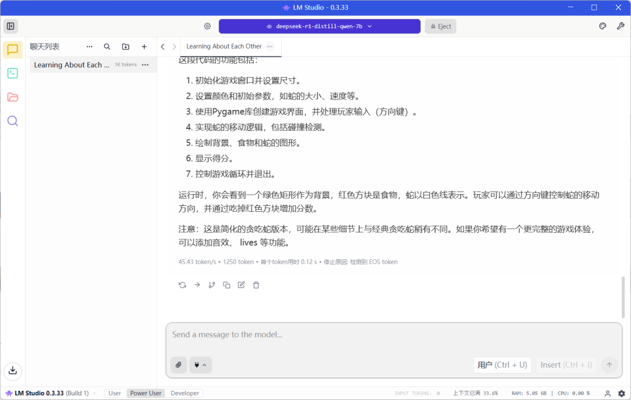
Task: Click 上下文已满 33.6% status entry
Action: tap(475, 393)
